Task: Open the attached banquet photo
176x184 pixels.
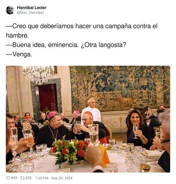Action: point(88,119)
